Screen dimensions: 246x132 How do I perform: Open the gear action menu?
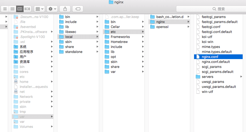pyautogui.click(x=52, y=9)
